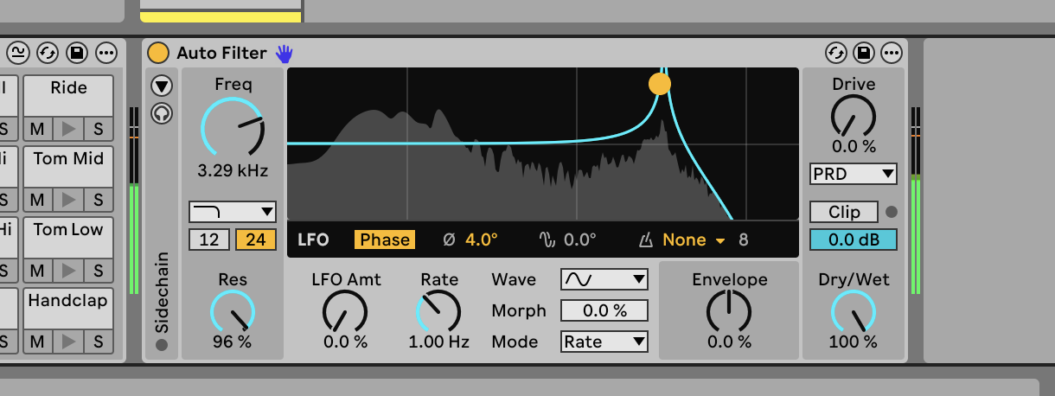1055x396 pixels.
Task: Click the 0.0 dB output field
Action: 854,240
